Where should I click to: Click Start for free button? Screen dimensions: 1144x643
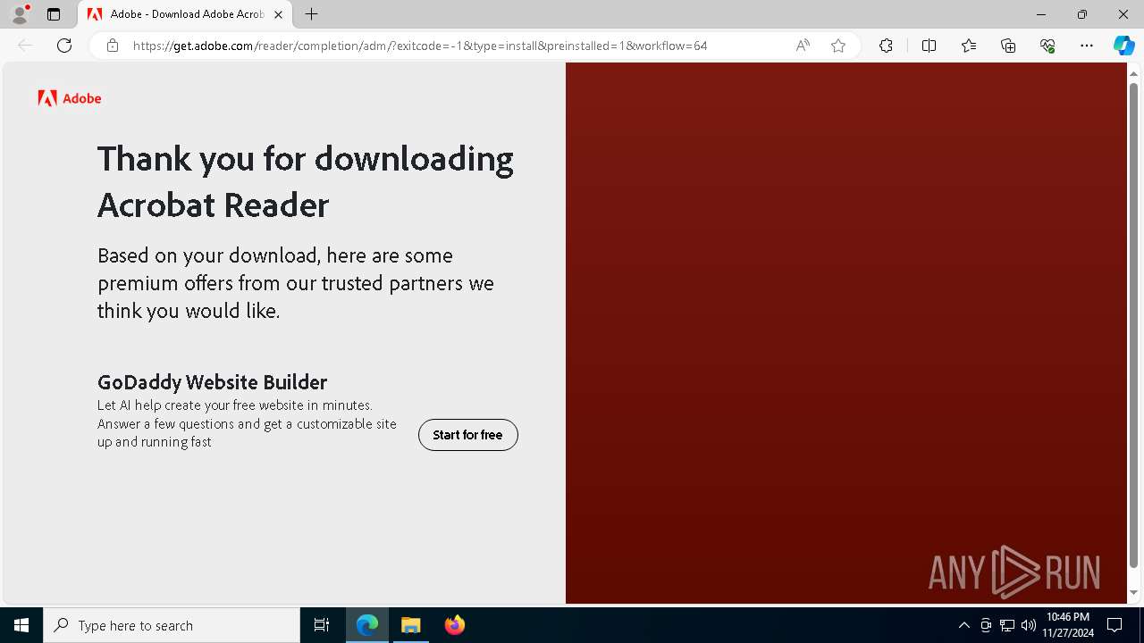coord(468,435)
